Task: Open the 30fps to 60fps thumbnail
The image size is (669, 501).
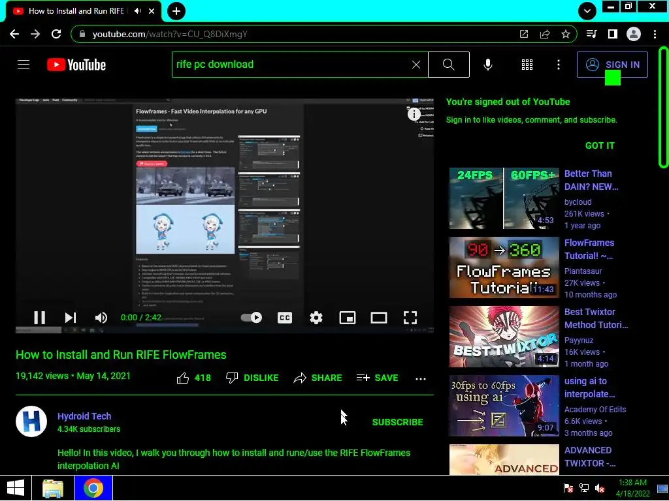Action: pyautogui.click(x=504, y=406)
